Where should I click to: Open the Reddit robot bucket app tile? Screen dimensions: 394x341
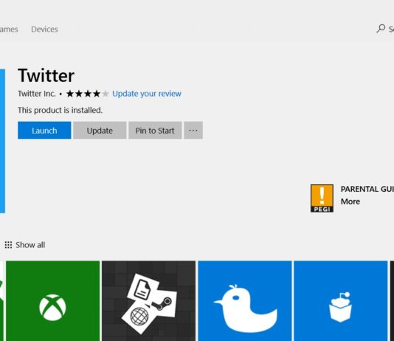coord(341,301)
